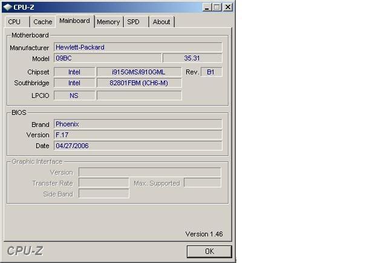
Task: Click the chipset Rev. B1 field
Action: [x=210, y=72]
